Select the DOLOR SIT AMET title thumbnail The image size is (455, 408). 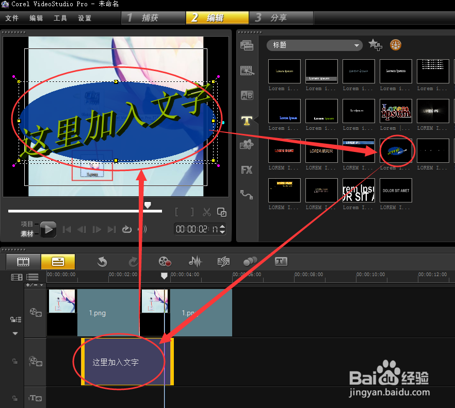pyautogui.click(x=396, y=191)
